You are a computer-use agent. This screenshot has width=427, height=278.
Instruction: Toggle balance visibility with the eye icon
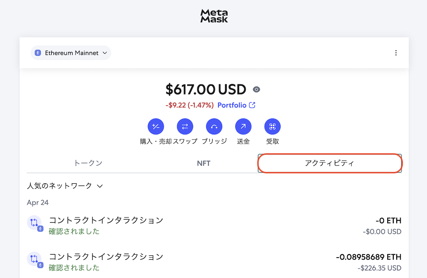(x=256, y=90)
